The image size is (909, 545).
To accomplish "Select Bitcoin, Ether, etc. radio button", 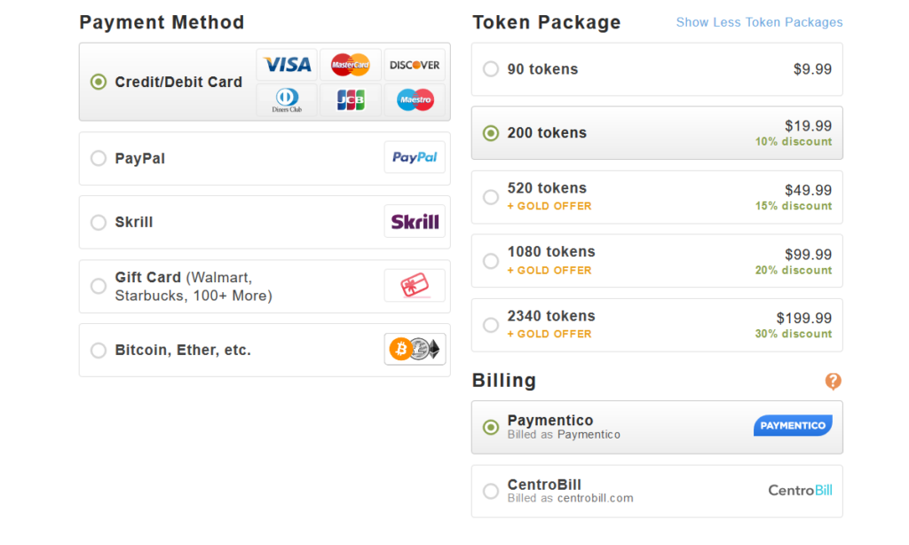I will click(x=99, y=351).
